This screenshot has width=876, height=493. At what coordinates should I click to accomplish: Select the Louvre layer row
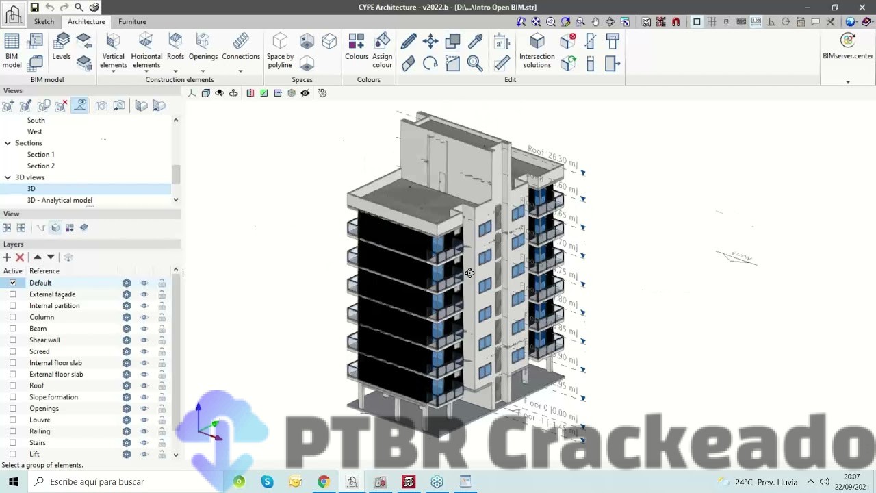click(x=86, y=420)
